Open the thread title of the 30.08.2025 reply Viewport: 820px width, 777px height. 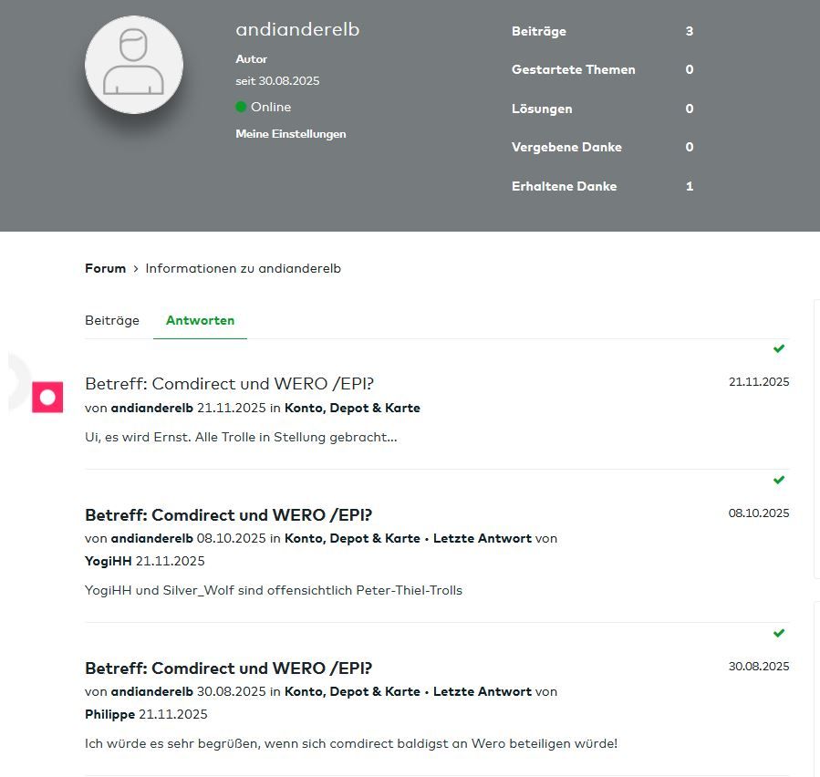[228, 668]
